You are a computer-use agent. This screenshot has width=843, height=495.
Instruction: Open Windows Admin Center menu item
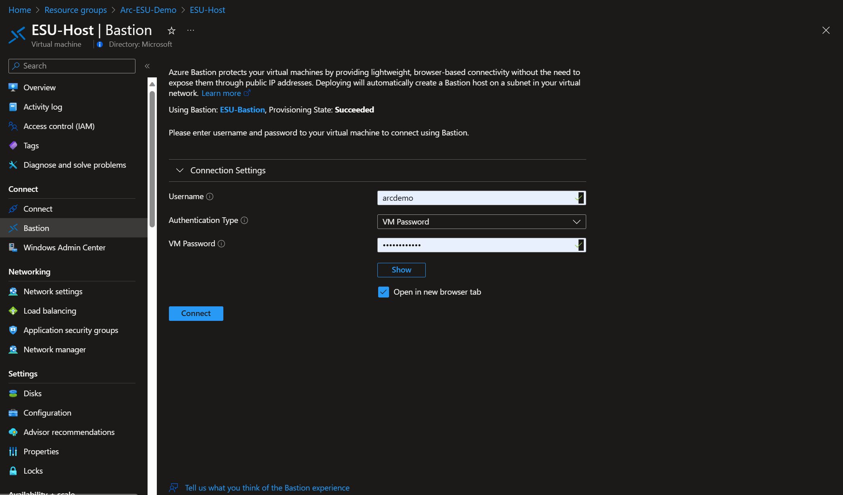click(65, 247)
